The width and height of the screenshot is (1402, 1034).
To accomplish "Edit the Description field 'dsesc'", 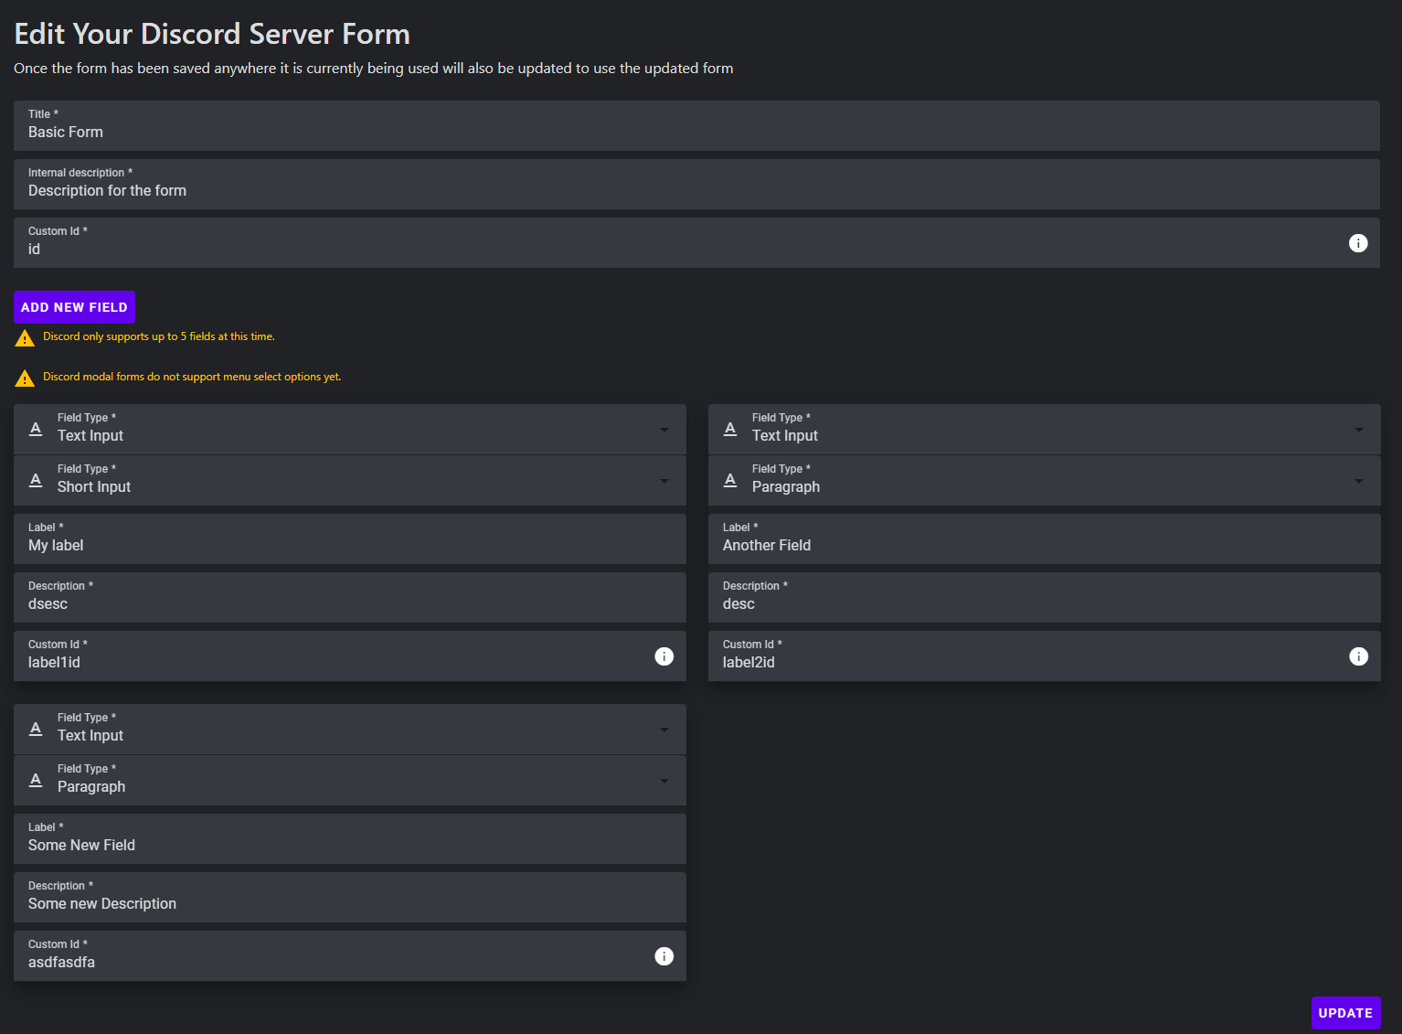I will pyautogui.click(x=350, y=598).
